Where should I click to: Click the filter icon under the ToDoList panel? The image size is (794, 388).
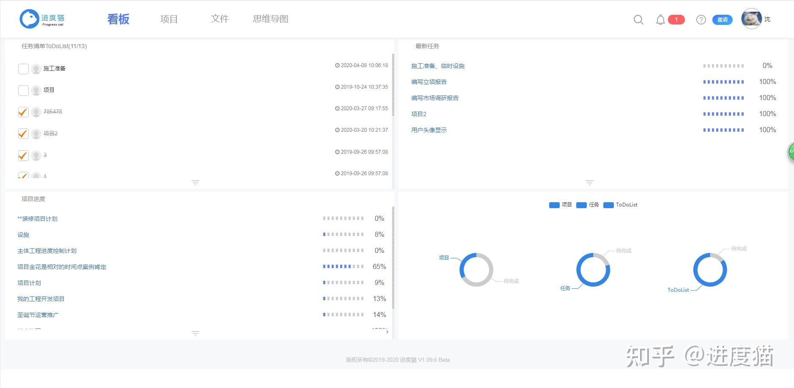(x=195, y=183)
